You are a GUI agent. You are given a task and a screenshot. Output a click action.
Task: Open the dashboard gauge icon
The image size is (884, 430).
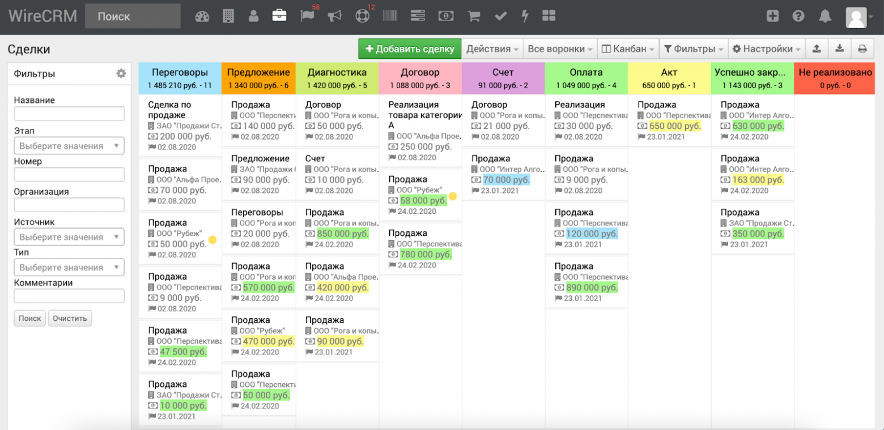tap(202, 16)
